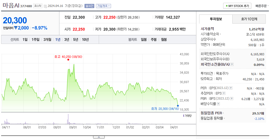Switch to the 호가 10단계 tab
This screenshot has height=139, width=270.
point(249,19)
